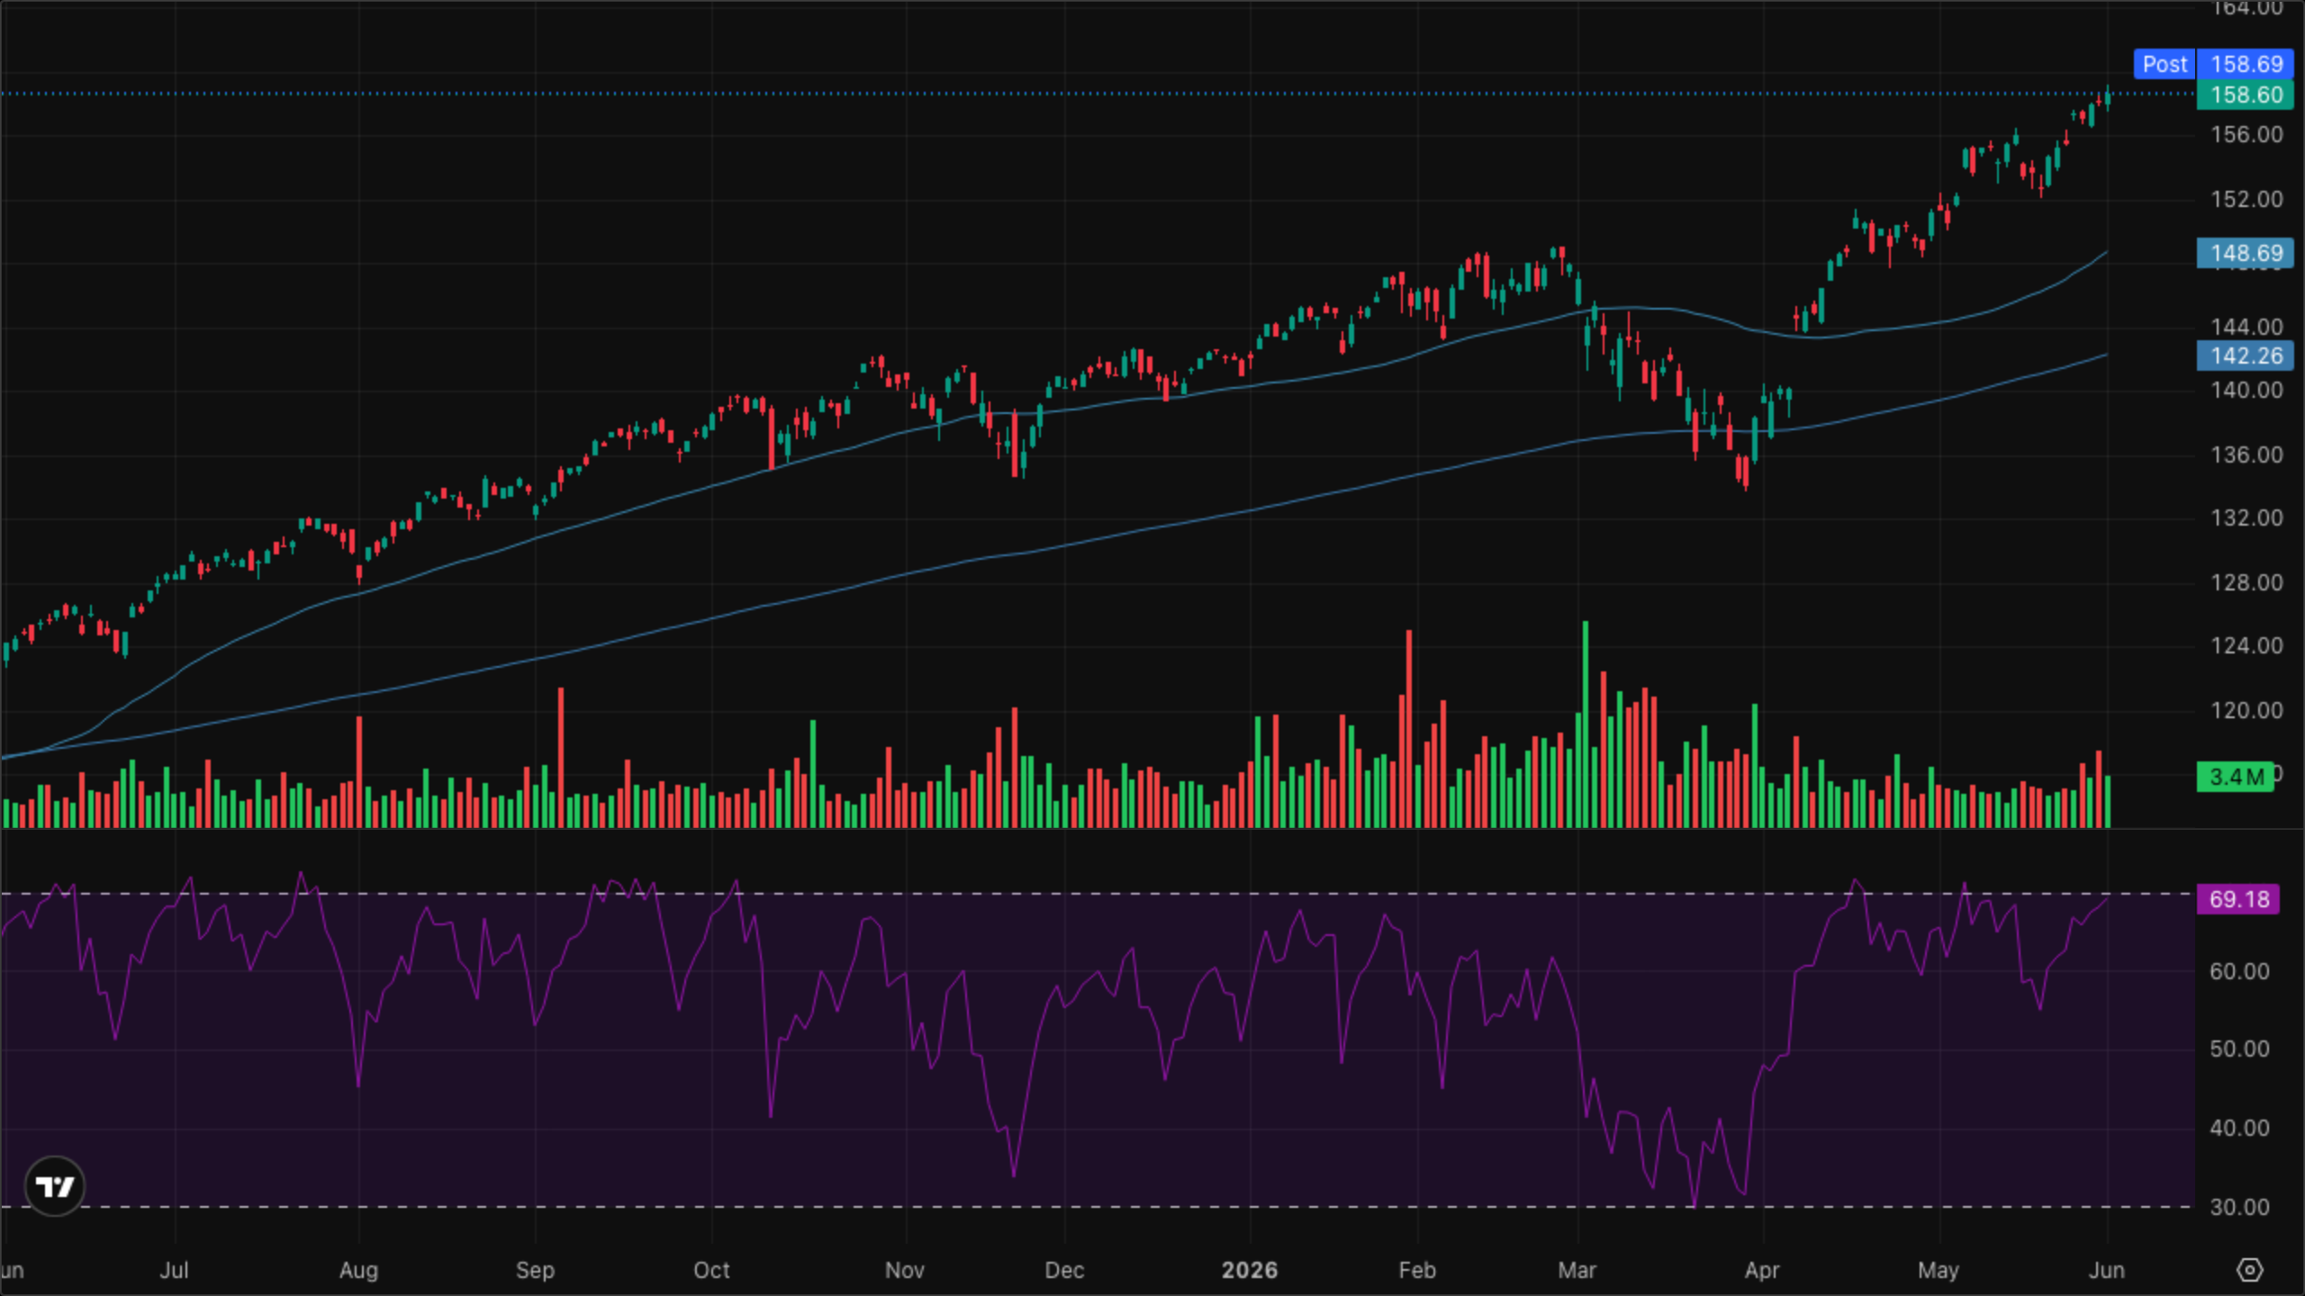Click the moving average value label 148.69
Screen dimensions: 2305x1296
pyautogui.click(x=2245, y=253)
